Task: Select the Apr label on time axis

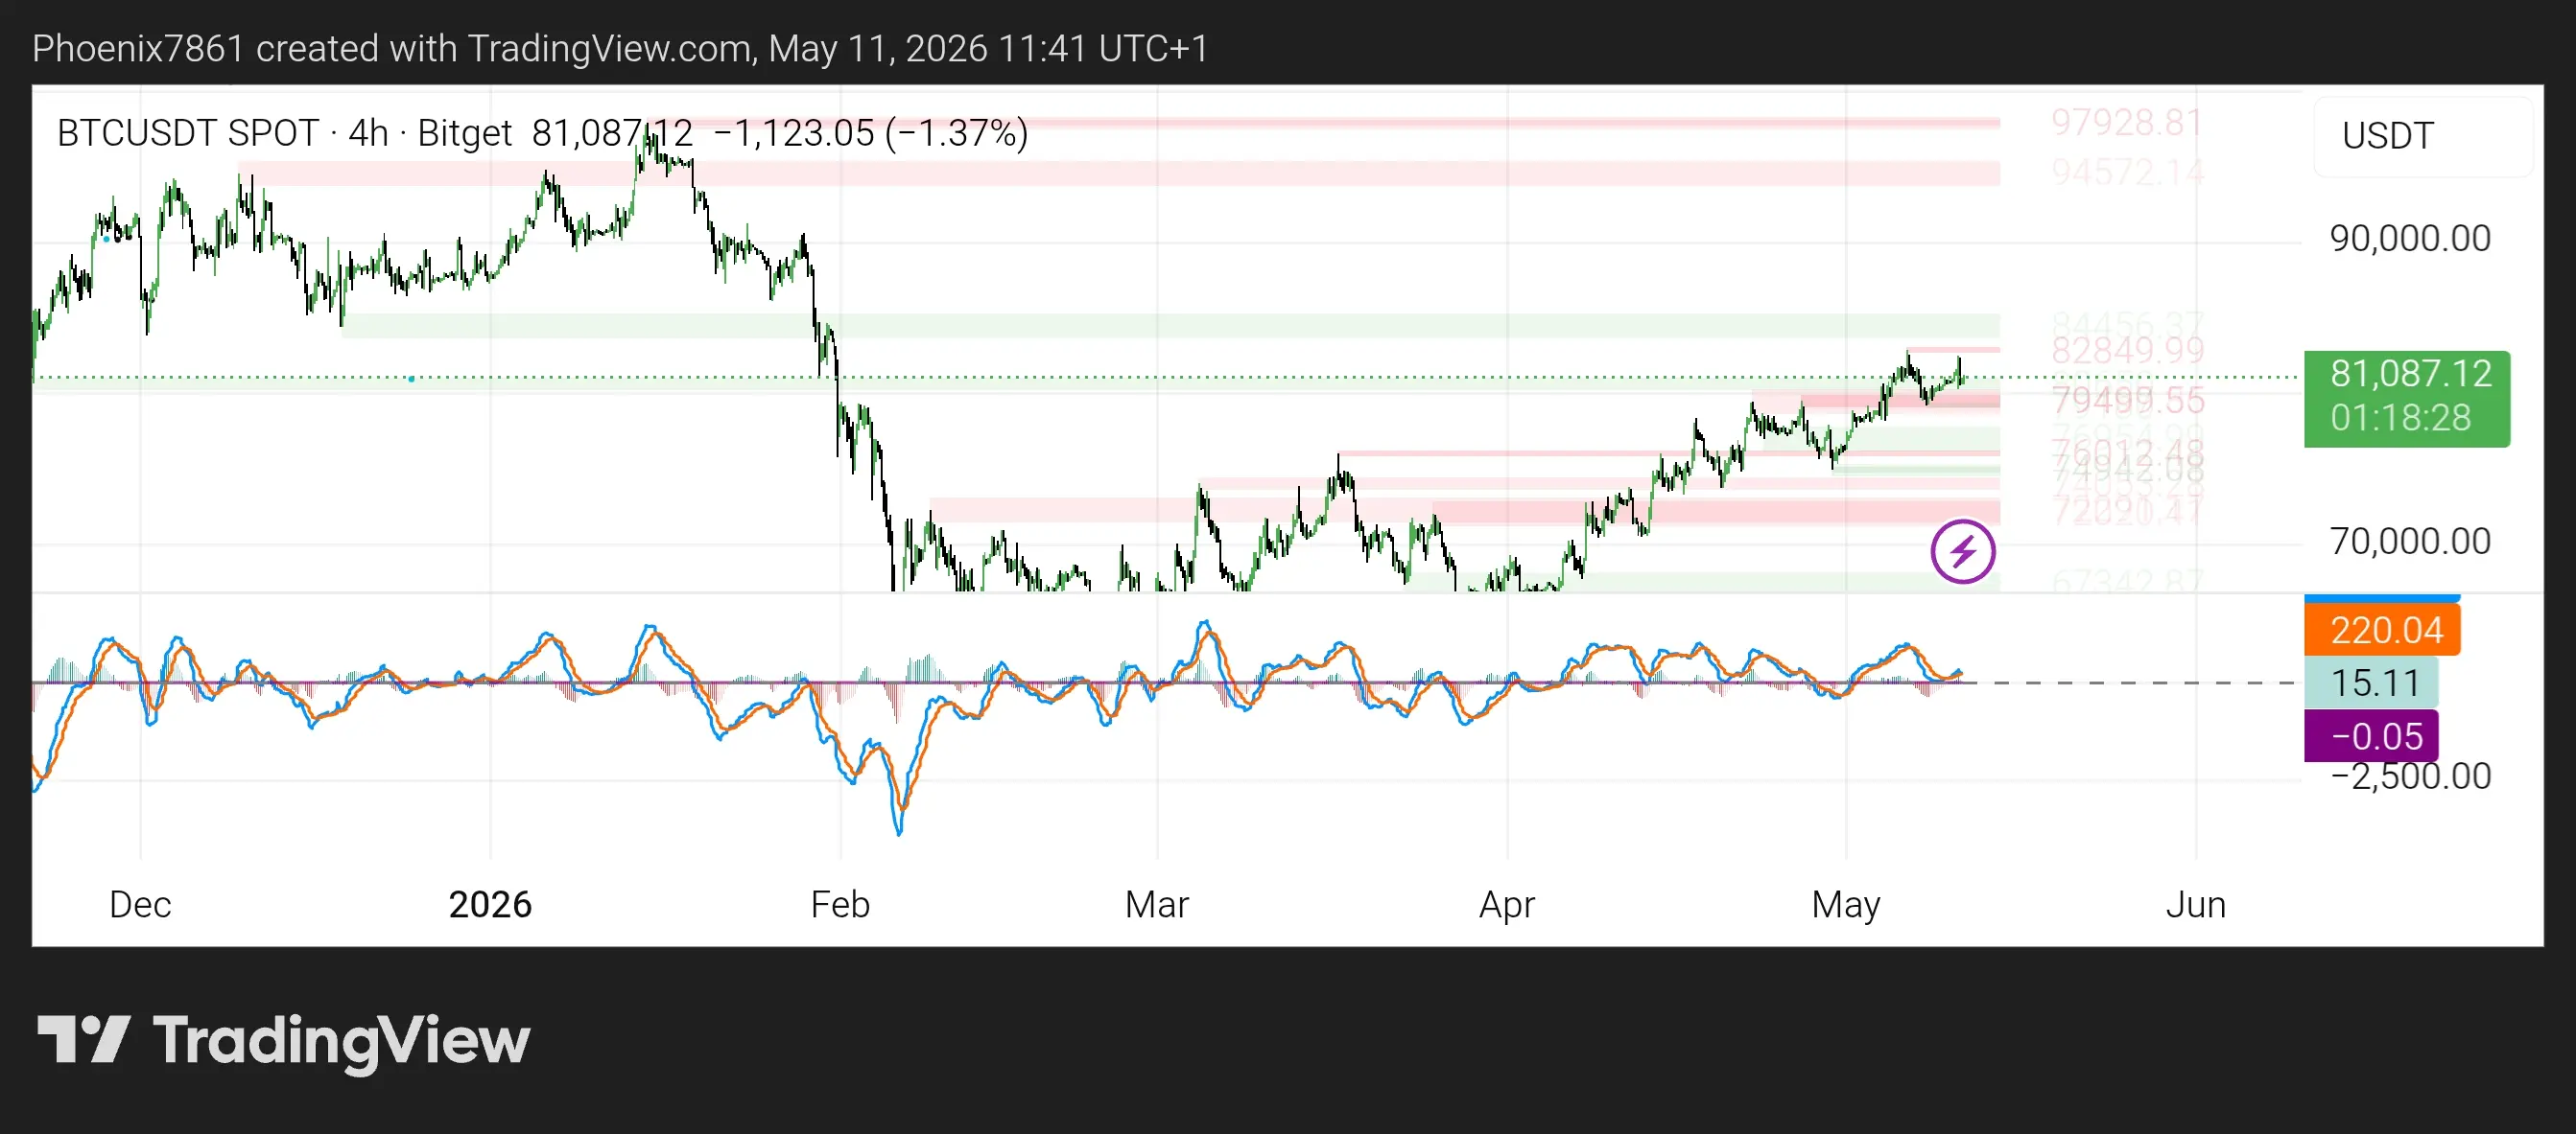Action: click(1507, 904)
